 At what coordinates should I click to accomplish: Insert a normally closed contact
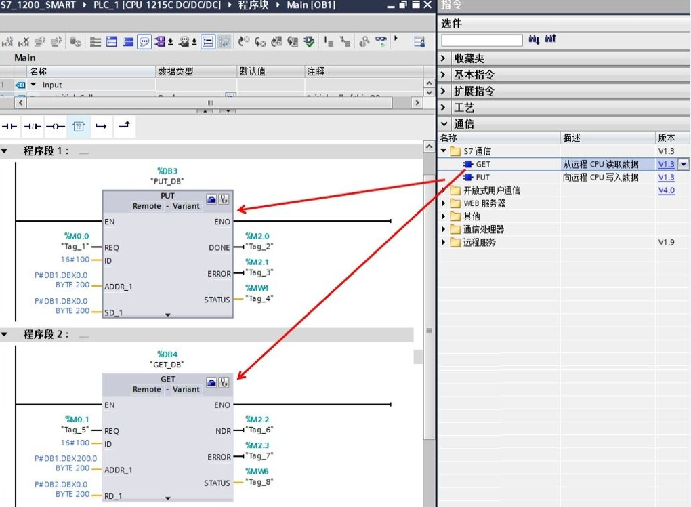click(33, 127)
